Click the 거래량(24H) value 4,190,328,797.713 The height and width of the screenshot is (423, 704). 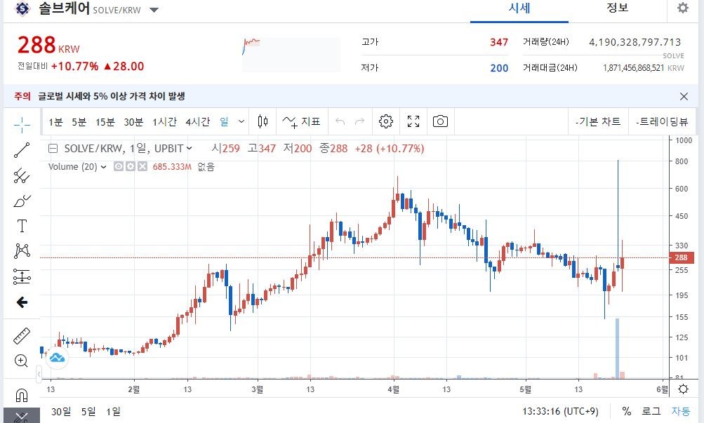(x=635, y=42)
